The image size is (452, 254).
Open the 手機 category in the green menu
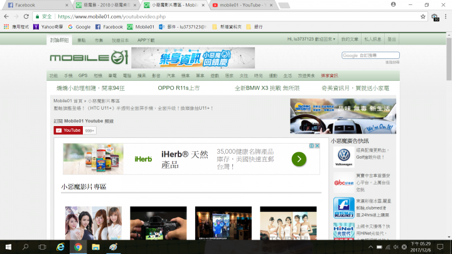[x=68, y=76]
